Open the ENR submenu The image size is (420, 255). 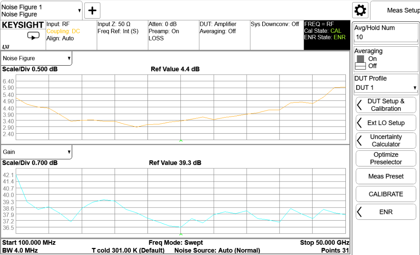(x=386, y=212)
